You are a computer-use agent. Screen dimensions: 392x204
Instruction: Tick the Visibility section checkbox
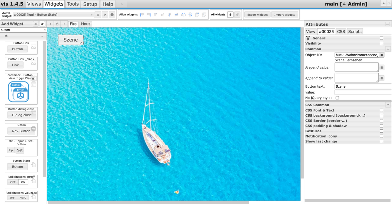381,43
